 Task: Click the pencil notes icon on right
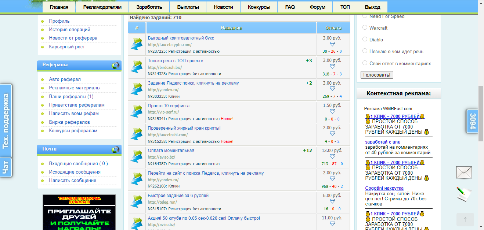coord(464,194)
